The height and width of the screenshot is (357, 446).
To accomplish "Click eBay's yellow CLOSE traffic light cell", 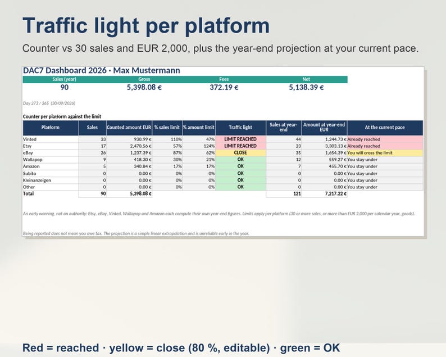I will tap(240, 153).
